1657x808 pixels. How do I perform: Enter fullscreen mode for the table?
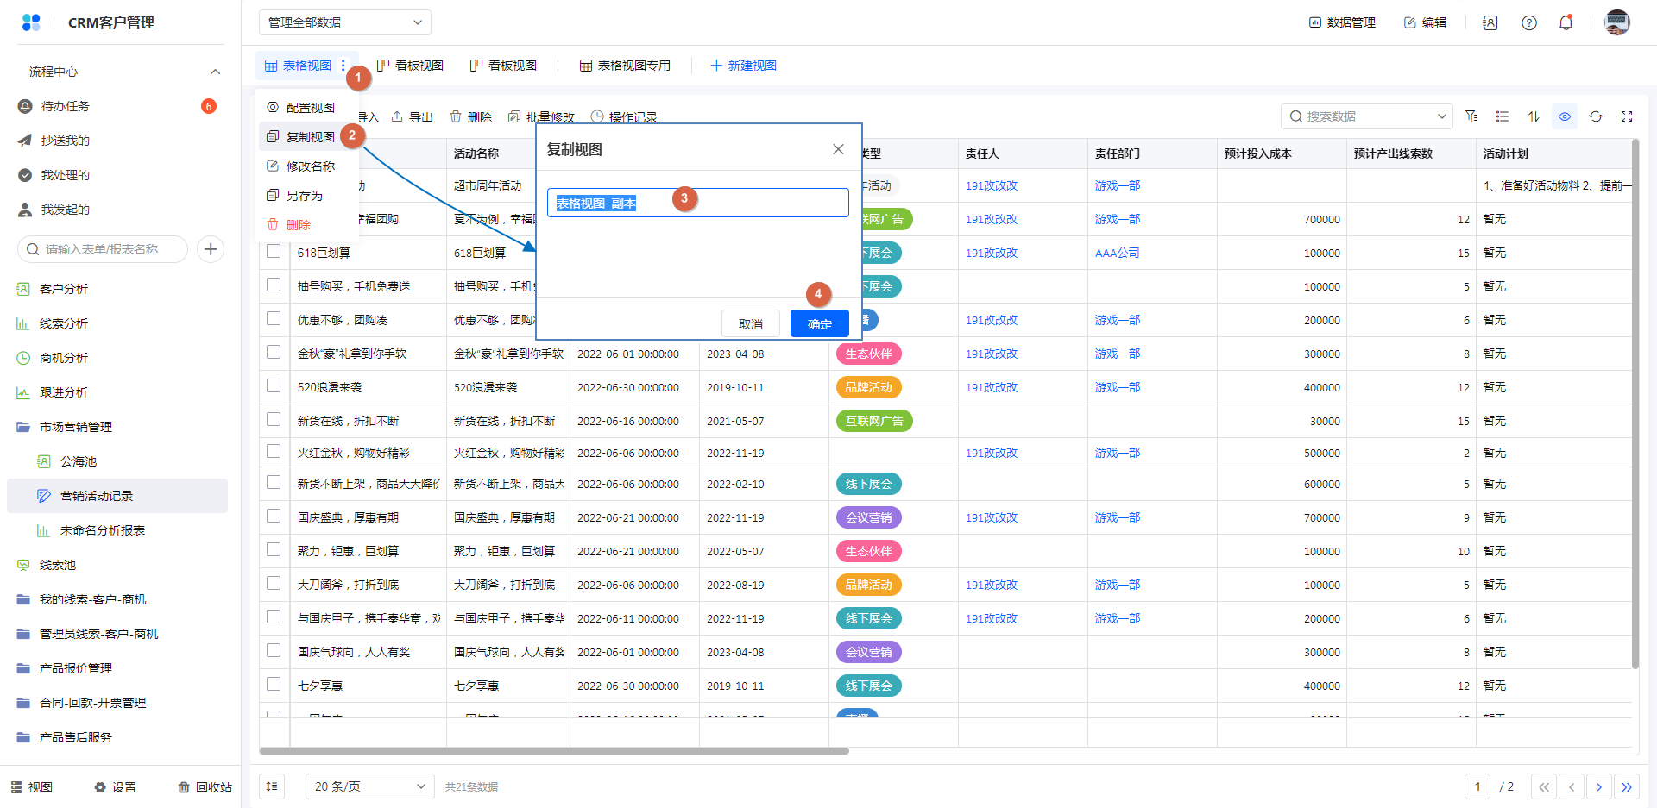click(1627, 116)
